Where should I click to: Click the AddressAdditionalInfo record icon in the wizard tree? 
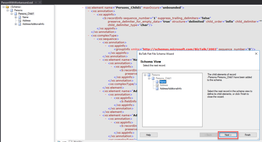157,89
